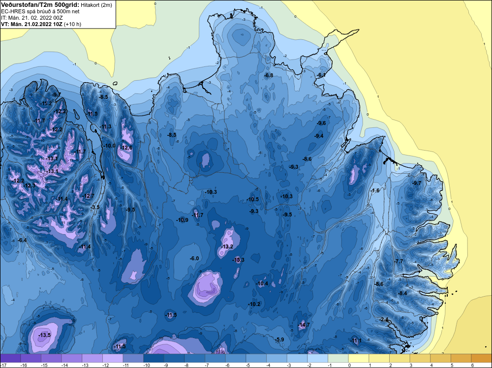Viewport: 492px width, 368px height.
Task: Select the legend swatch between 3 and 4
Action: click(x=420, y=358)
